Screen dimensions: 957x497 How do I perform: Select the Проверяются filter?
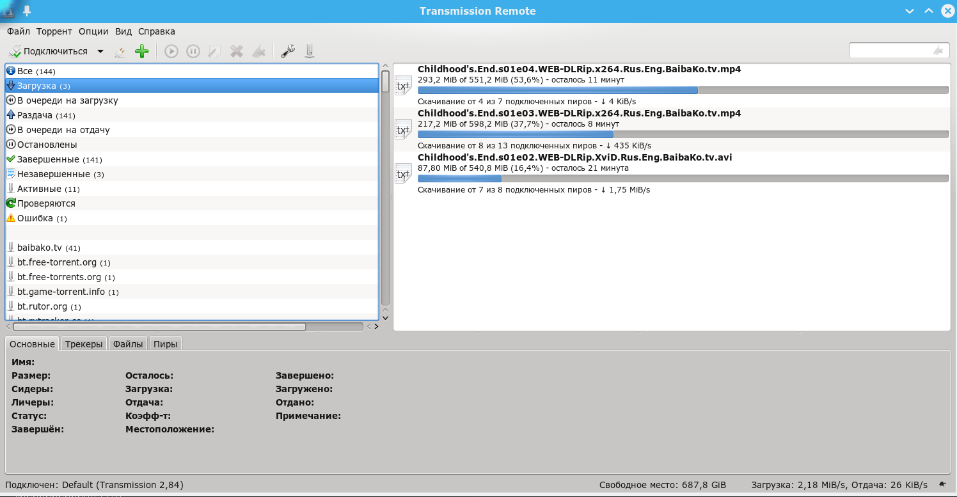(192, 203)
